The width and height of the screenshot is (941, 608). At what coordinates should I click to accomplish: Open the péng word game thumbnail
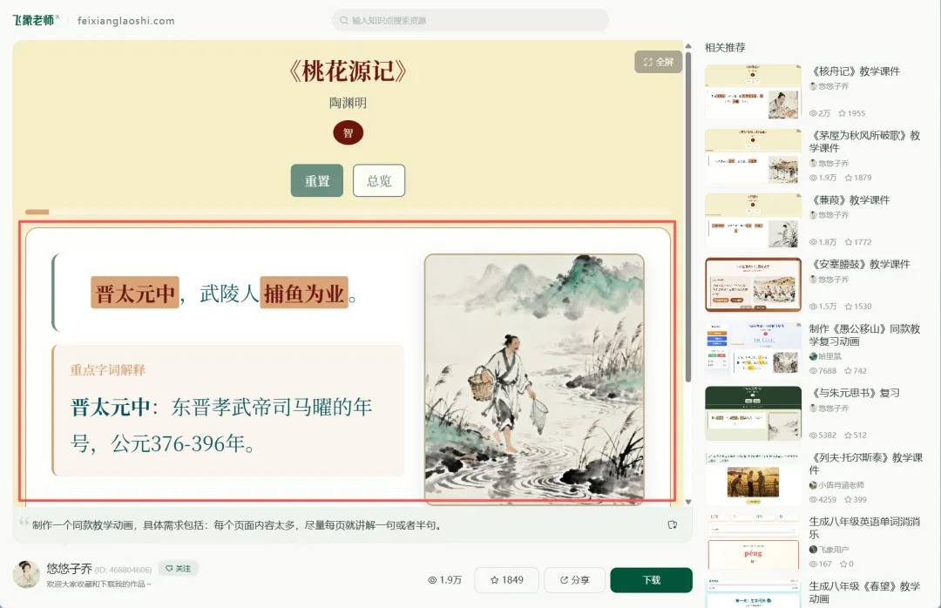(753, 542)
